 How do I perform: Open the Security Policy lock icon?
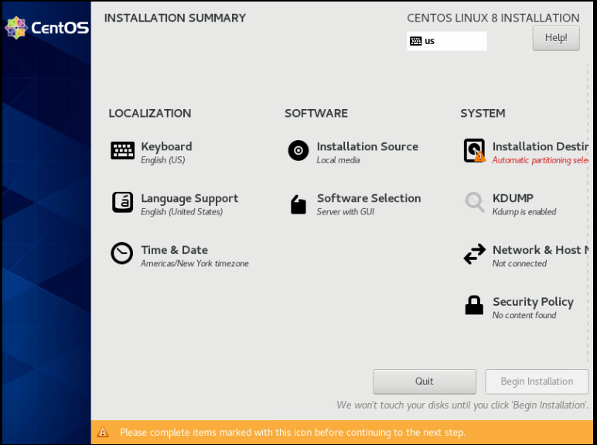474,305
